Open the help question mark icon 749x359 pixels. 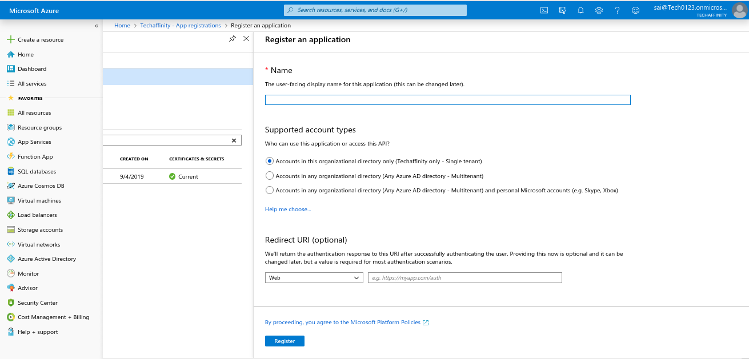[x=617, y=10]
